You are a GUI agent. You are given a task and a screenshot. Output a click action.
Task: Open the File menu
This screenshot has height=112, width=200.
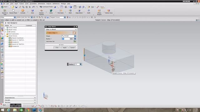click(4, 4)
